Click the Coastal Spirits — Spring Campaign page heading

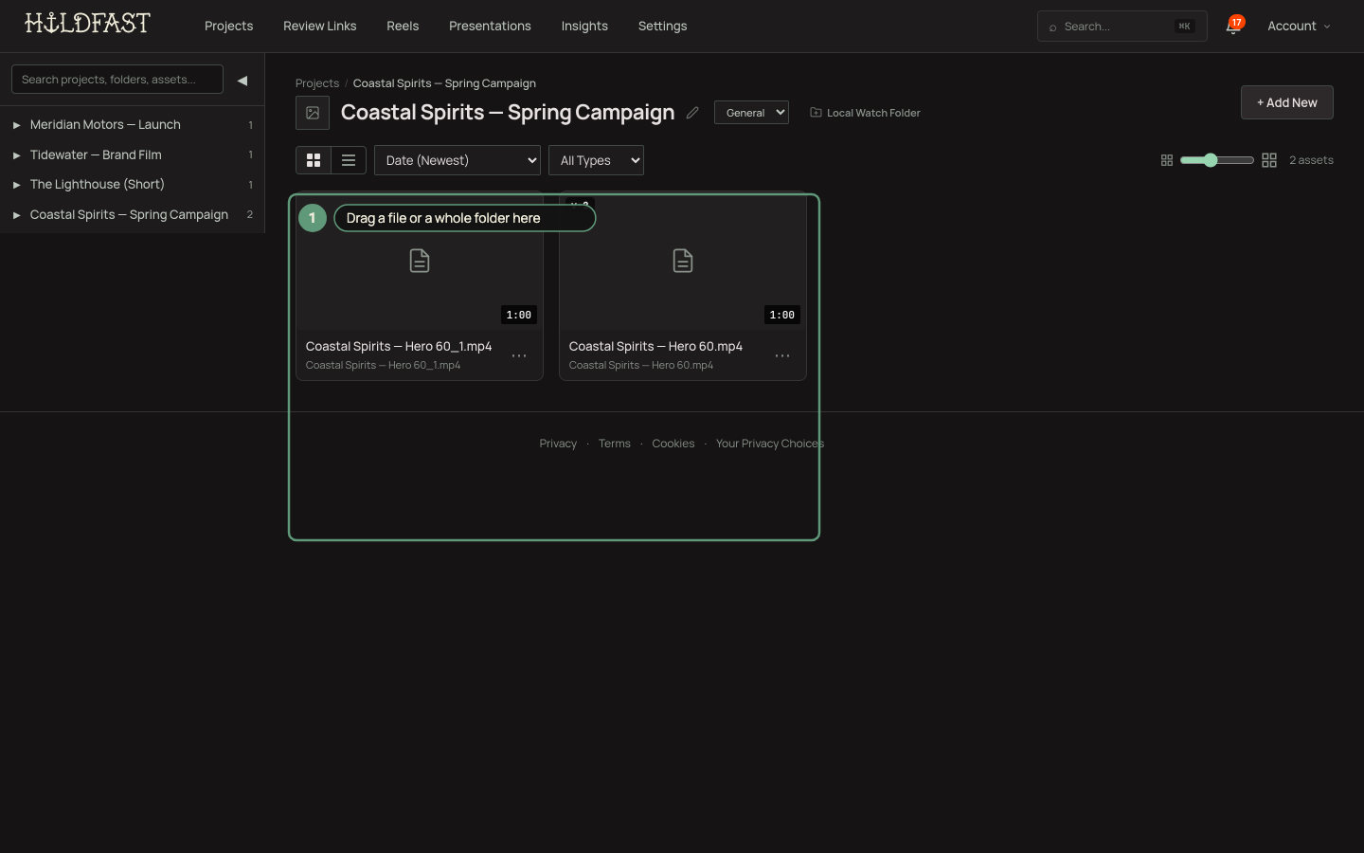tap(508, 113)
